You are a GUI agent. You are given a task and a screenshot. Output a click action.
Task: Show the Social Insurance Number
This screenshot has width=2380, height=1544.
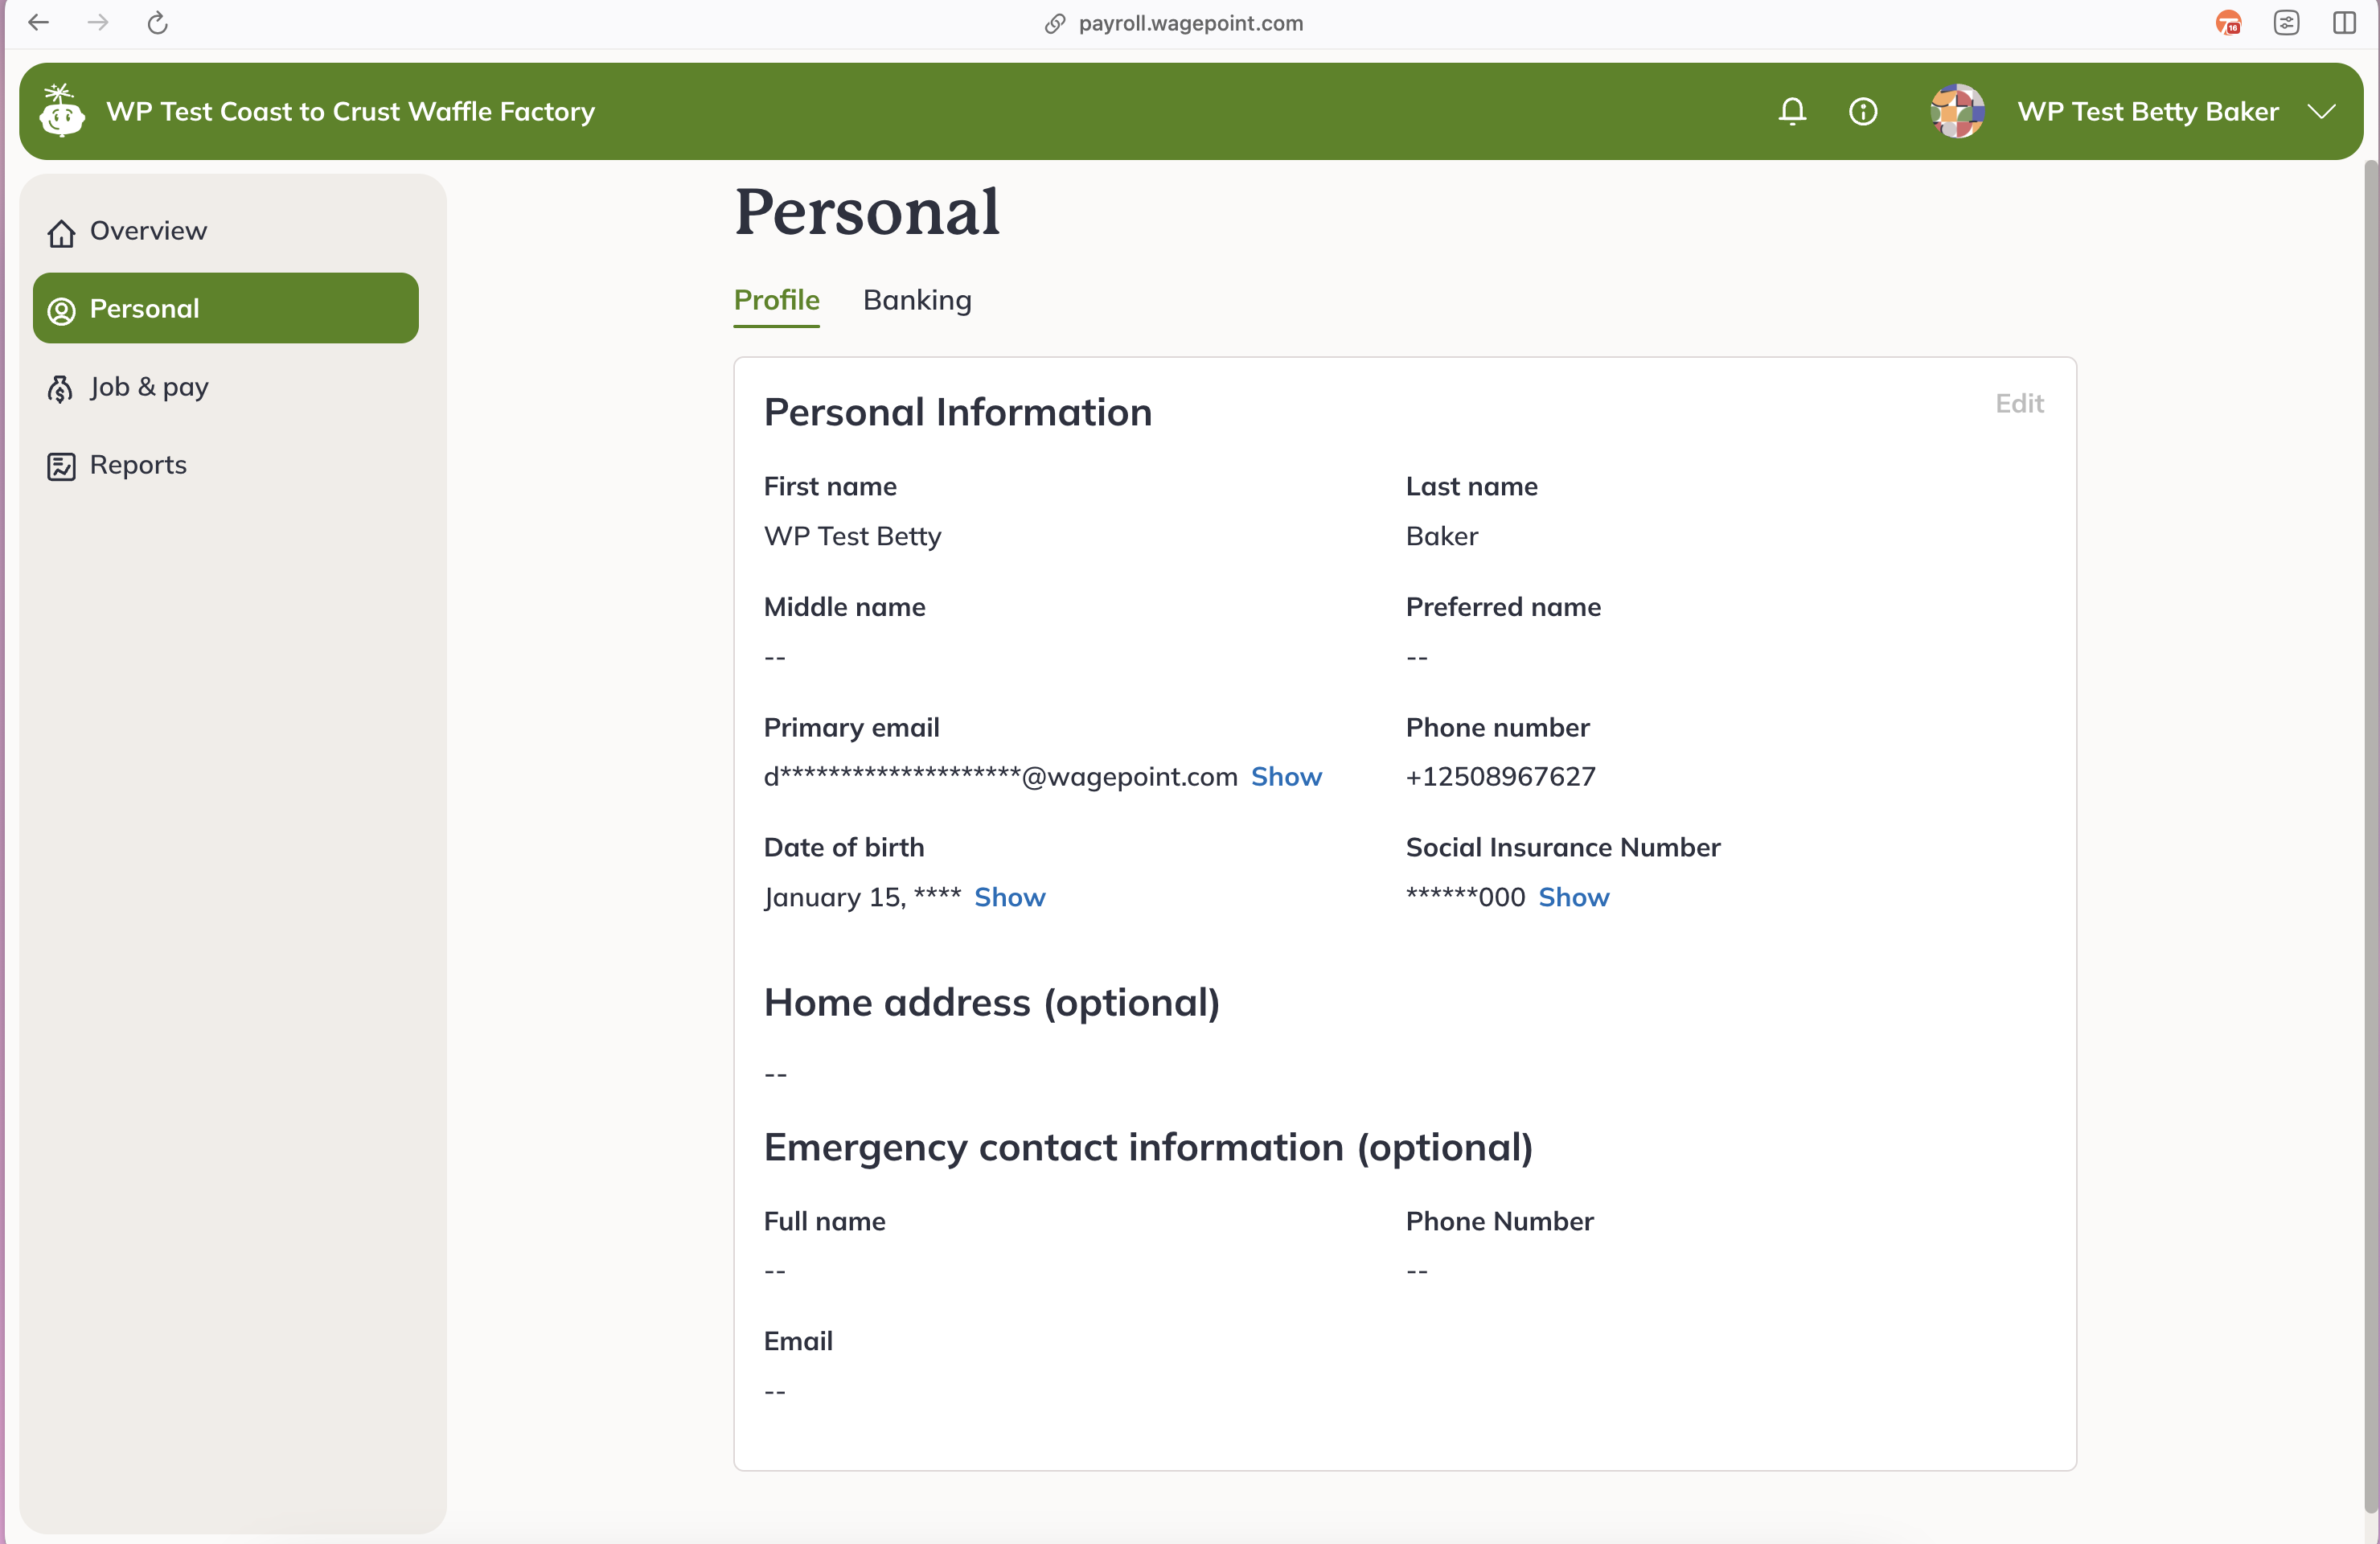[1573, 897]
